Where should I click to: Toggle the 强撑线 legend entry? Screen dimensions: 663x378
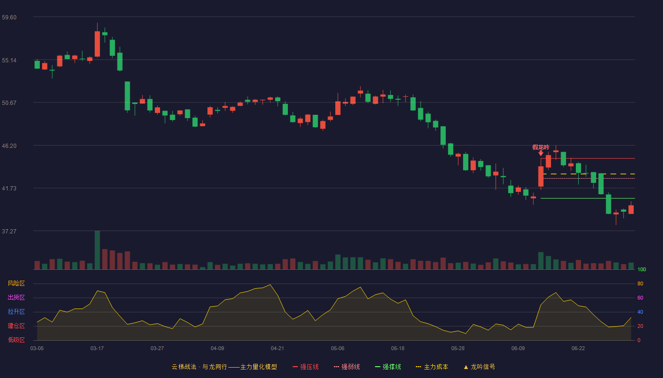(x=388, y=367)
